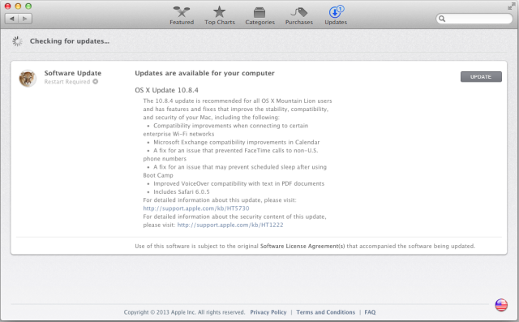Click the search field in the toolbar

(474, 19)
